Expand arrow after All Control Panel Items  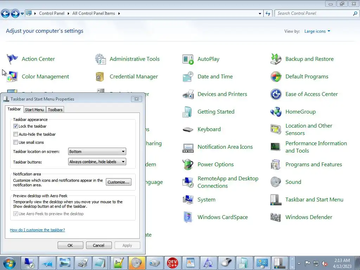point(119,14)
